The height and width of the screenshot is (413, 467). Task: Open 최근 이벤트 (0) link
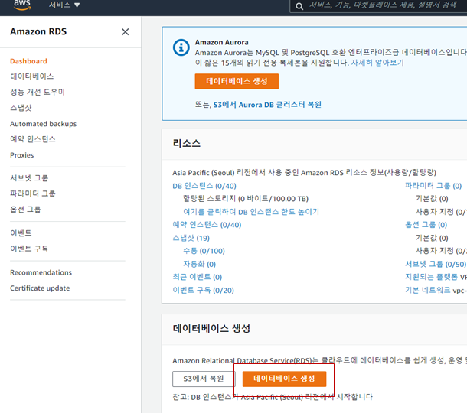click(x=198, y=277)
